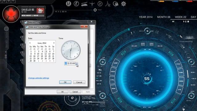Screen dimensions: 197x111
Task: Go to previous month in calendar
Action: pyautogui.click(x=30, y=43)
